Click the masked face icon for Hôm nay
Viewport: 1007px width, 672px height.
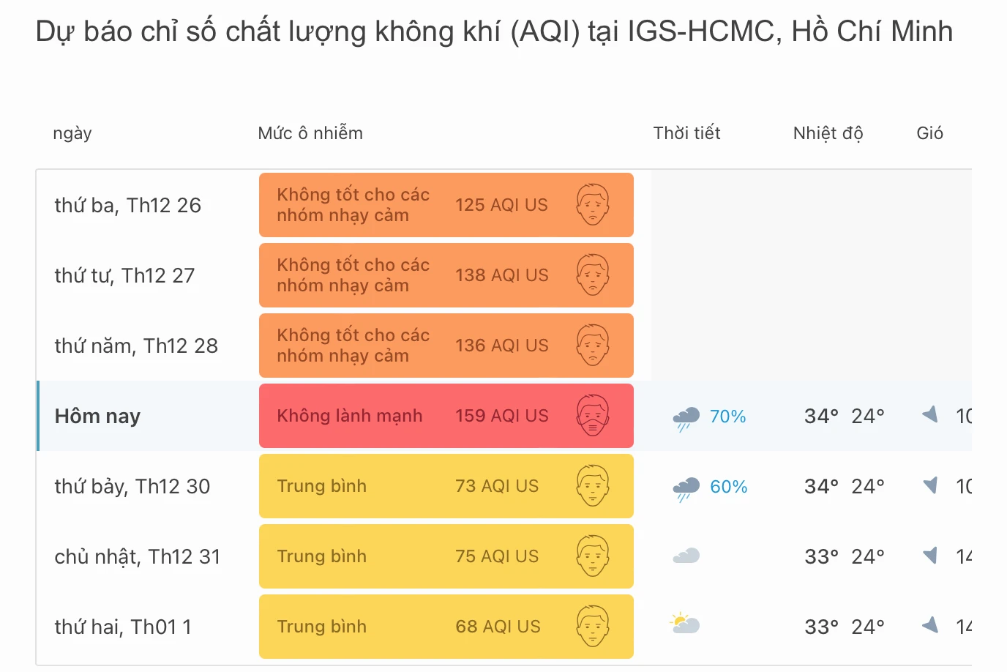click(594, 416)
